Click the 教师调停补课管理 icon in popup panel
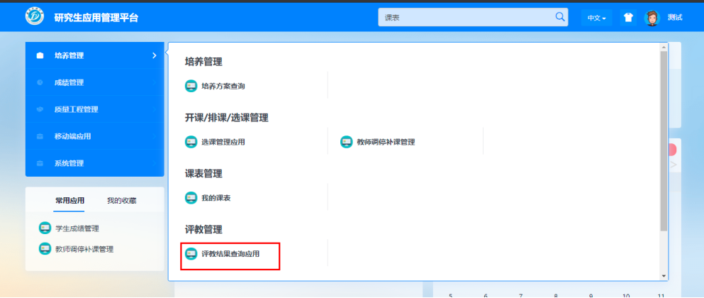The height and width of the screenshot is (298, 704). tap(347, 142)
